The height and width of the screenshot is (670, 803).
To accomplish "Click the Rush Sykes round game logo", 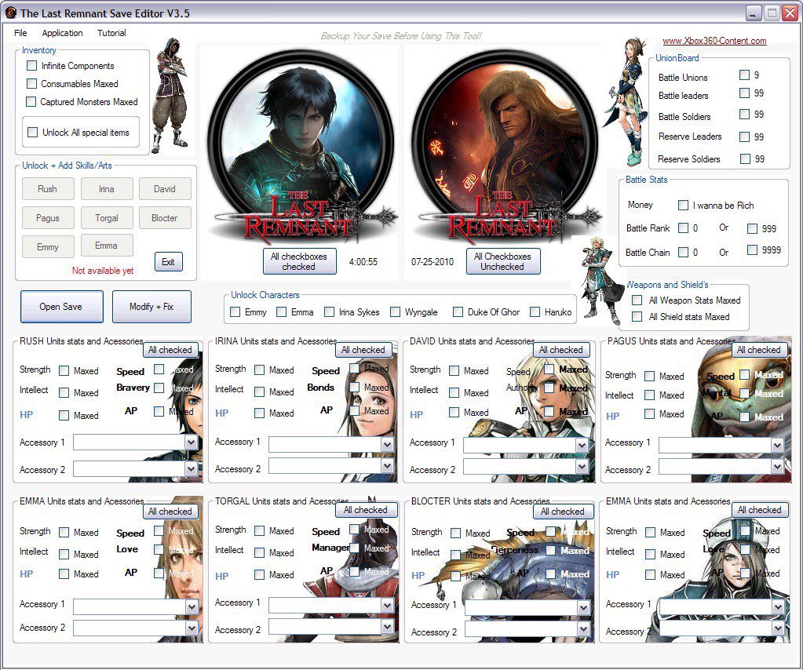I will coord(301,145).
